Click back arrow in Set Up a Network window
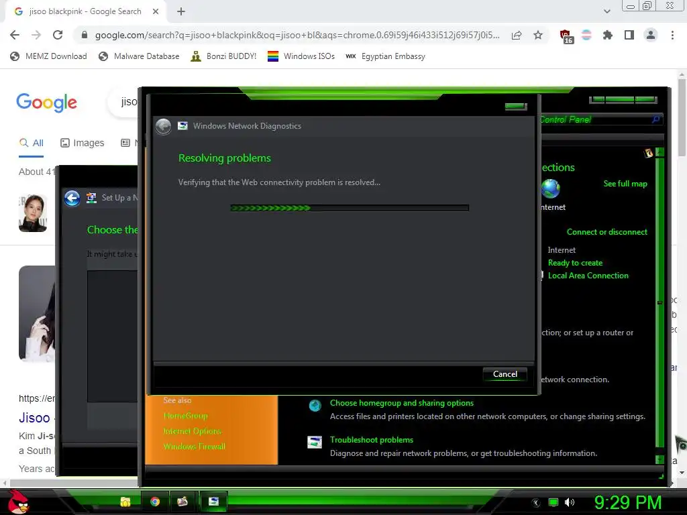The image size is (687, 515). click(72, 198)
